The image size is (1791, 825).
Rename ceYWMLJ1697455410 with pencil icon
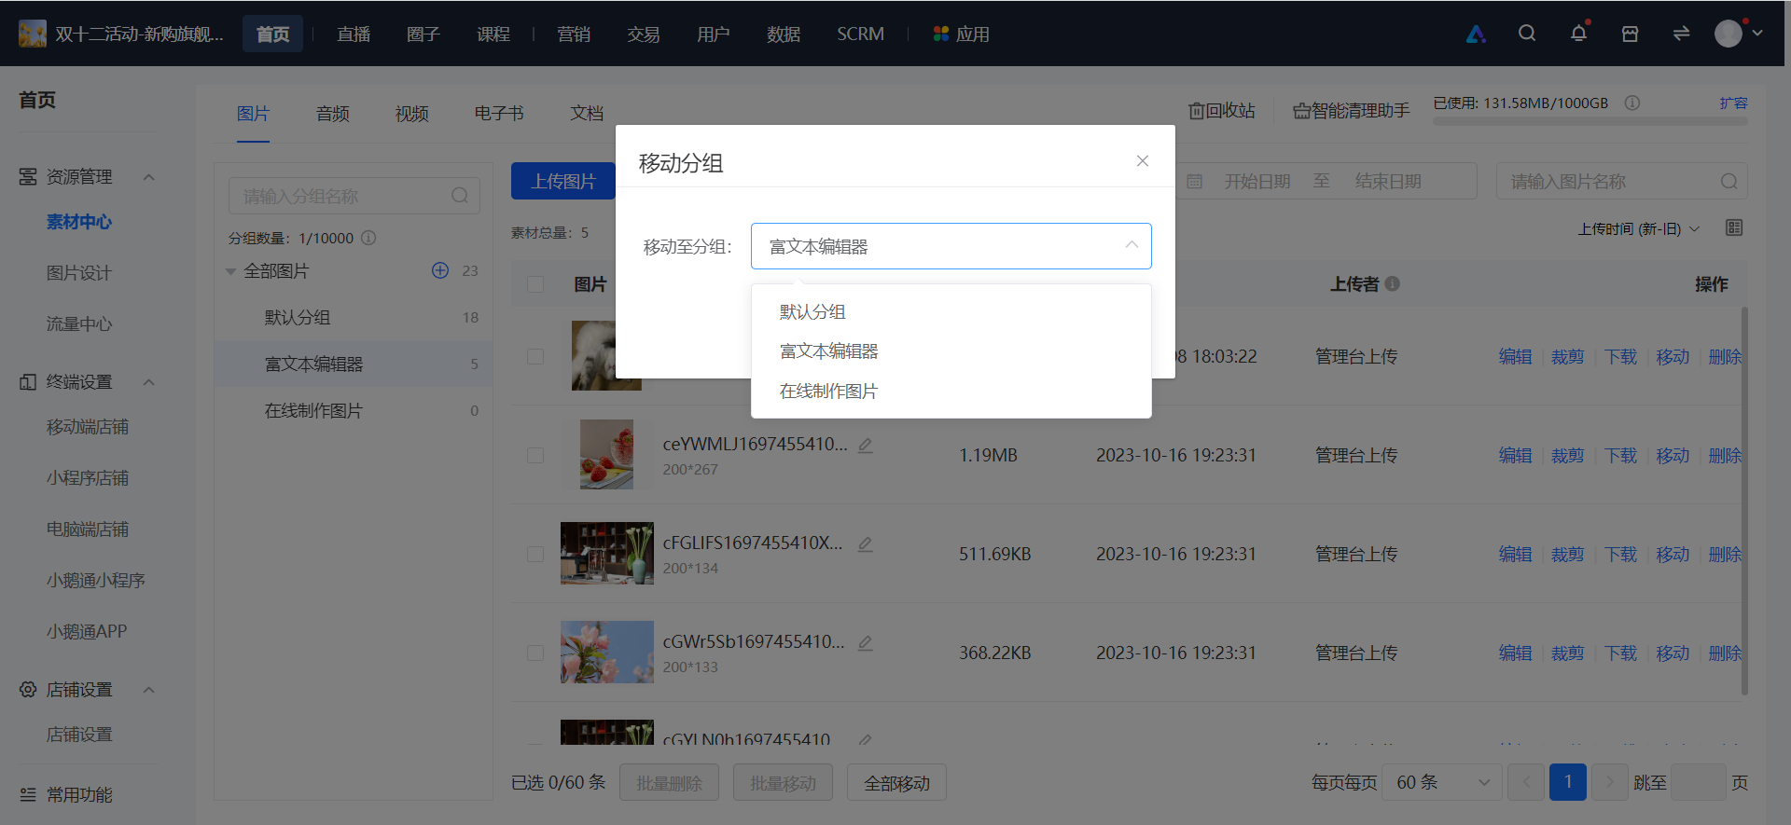pos(865,445)
